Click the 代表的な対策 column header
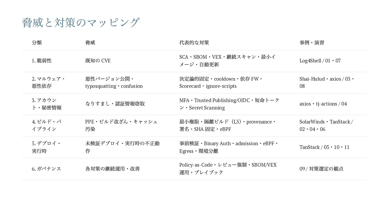Screen dimensions: 389x219 tap(194, 43)
